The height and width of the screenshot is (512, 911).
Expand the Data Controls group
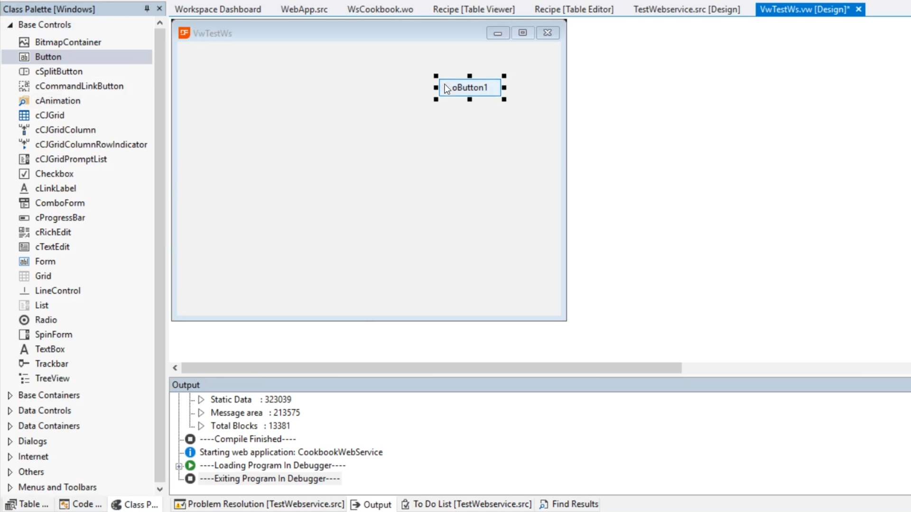pyautogui.click(x=10, y=411)
